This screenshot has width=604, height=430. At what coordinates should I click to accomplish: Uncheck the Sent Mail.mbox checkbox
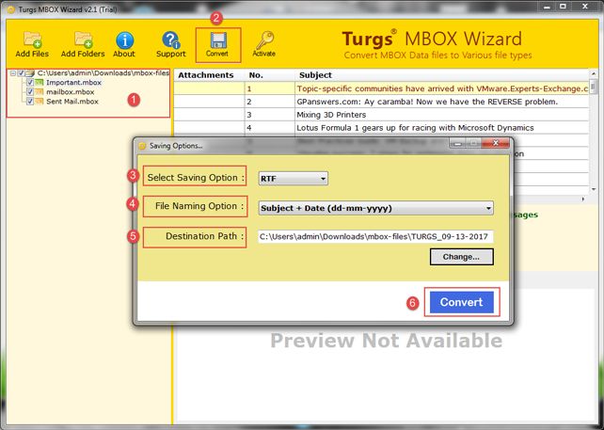pyautogui.click(x=30, y=102)
